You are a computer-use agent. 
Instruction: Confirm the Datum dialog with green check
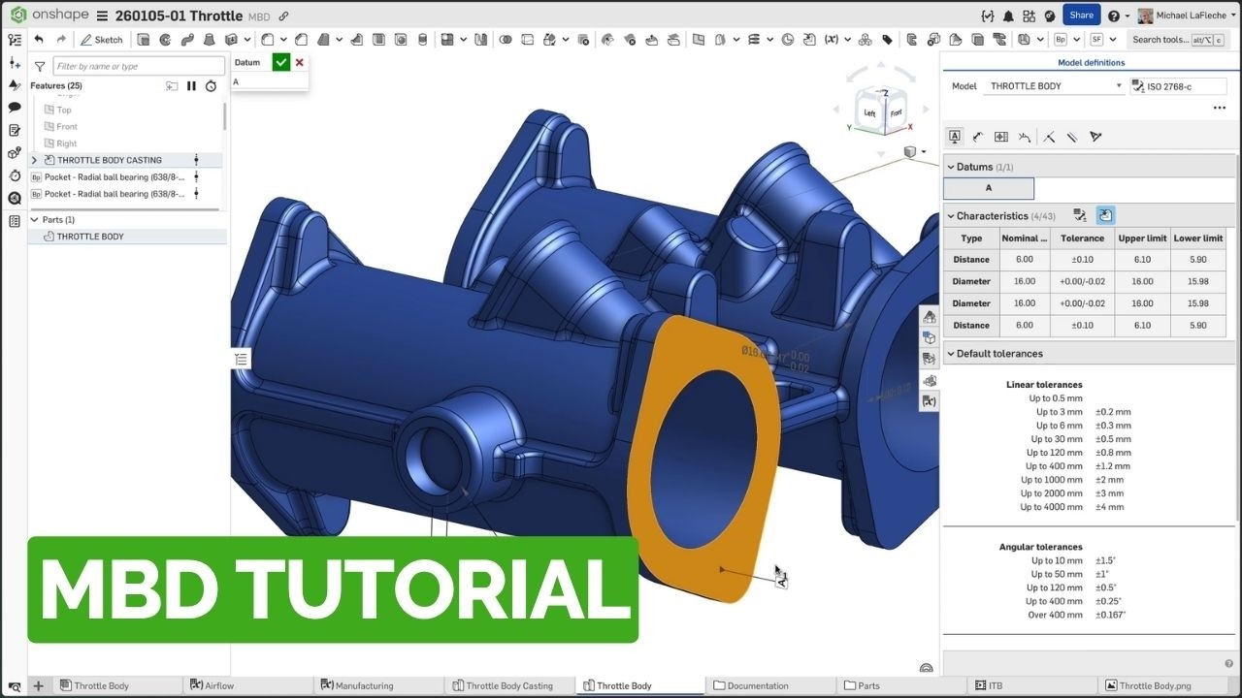pos(281,62)
